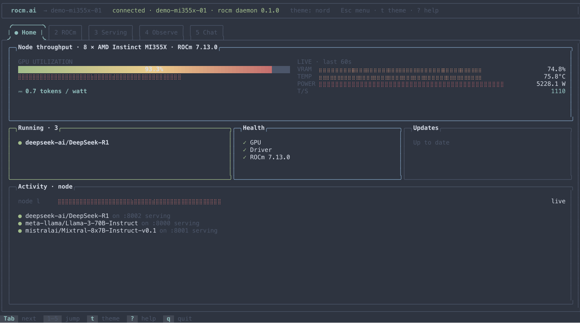580x323 pixels.
Task: Click the status dot beside Llama-3-70B-Instruct
Action: [20, 223]
